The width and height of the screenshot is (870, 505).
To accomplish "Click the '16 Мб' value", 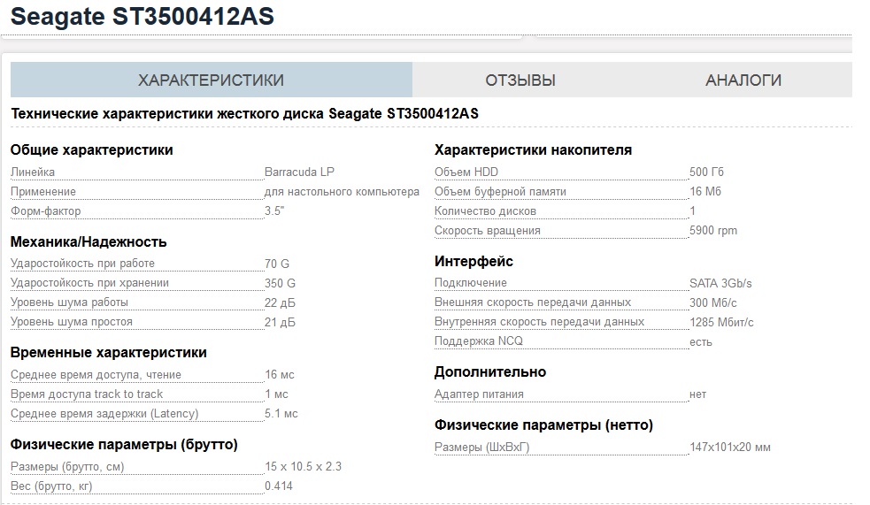I will coord(704,192).
